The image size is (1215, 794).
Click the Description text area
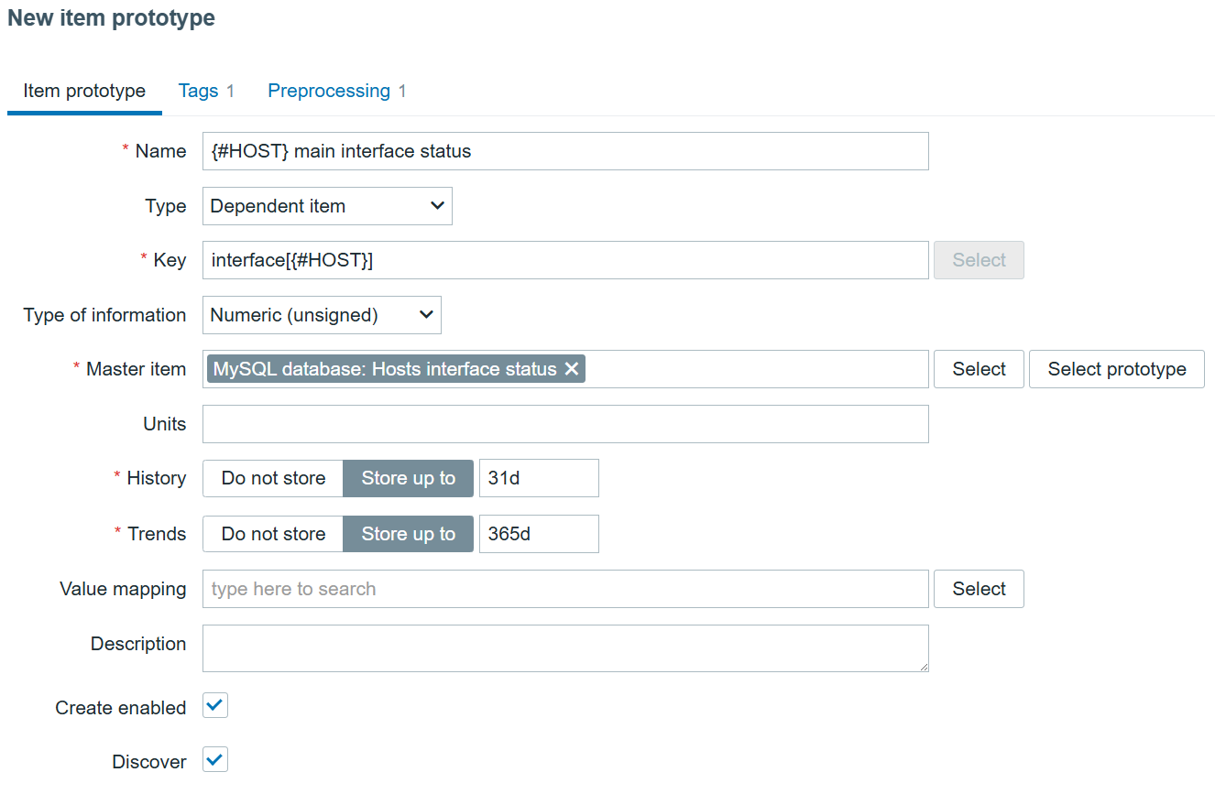565,648
